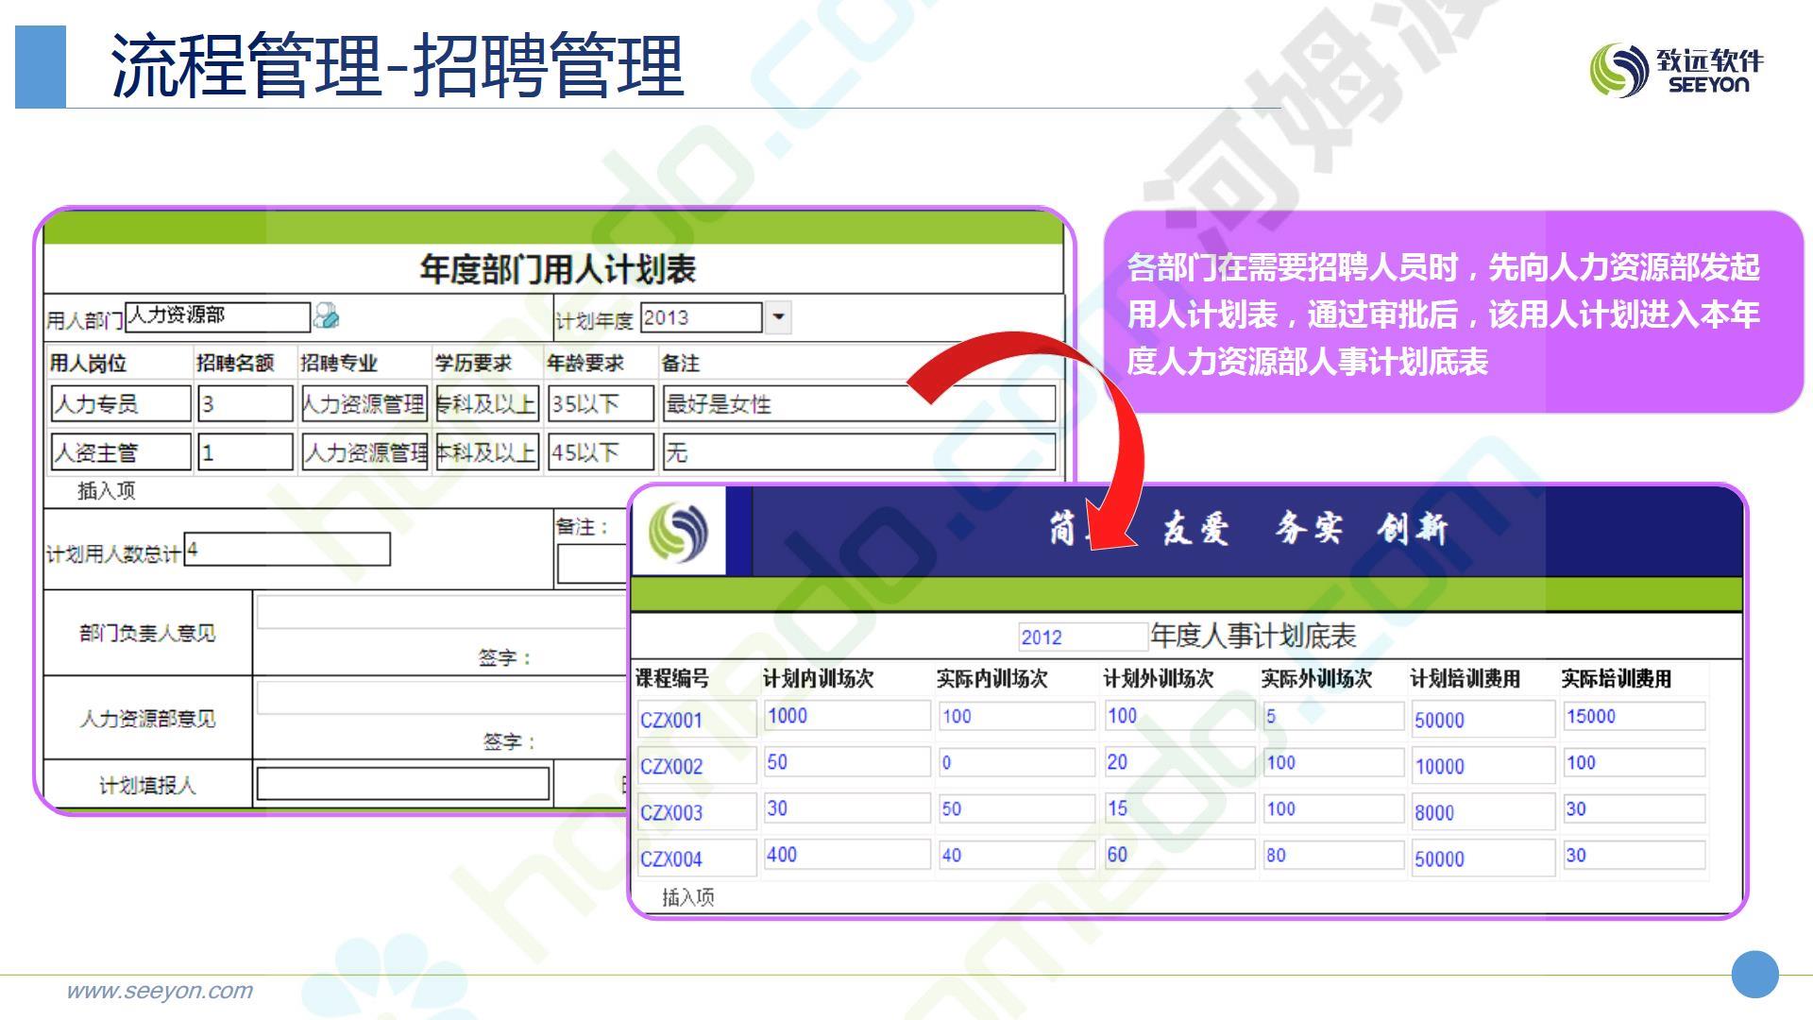Click the 45以下 age requirement field

pos(601,452)
